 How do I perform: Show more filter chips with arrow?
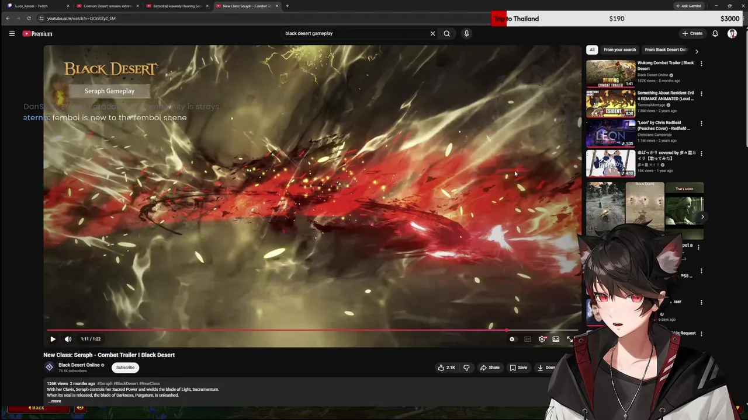[697, 51]
